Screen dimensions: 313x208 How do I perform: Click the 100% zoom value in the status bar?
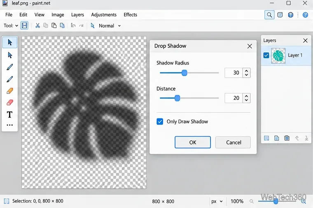(x=237, y=201)
